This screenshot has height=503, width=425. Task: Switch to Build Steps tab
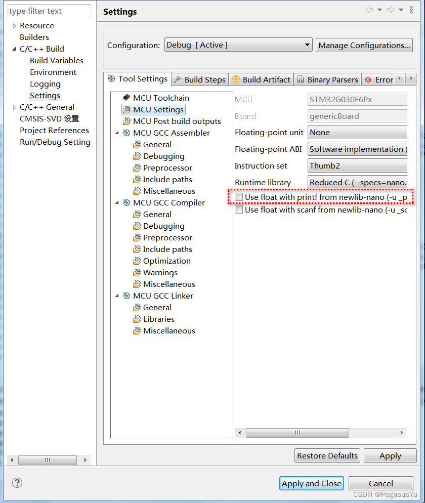click(x=200, y=79)
